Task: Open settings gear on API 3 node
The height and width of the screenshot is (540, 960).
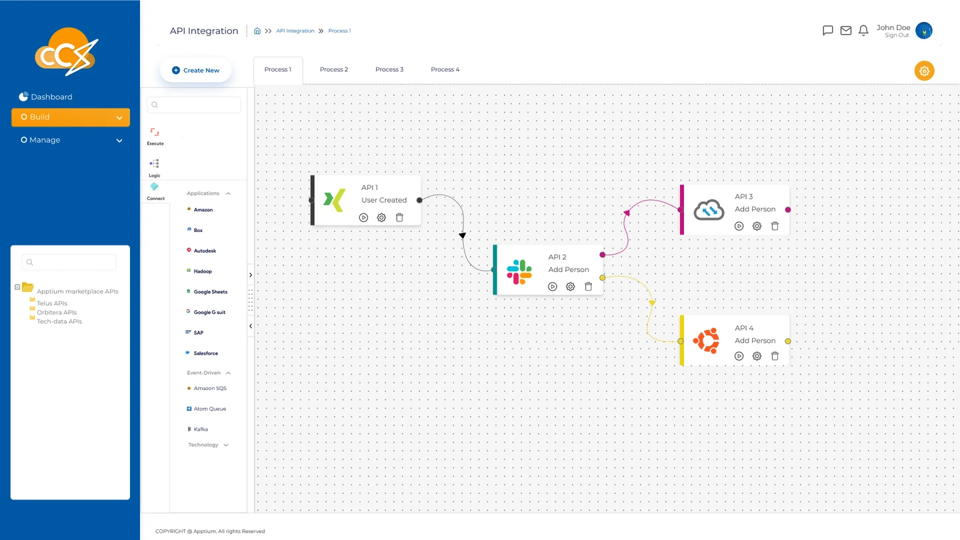Action: [757, 226]
